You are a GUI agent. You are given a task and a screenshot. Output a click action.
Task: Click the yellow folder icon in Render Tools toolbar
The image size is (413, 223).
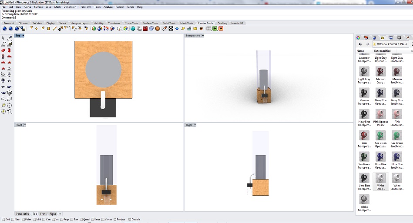pyautogui.click(x=195, y=28)
